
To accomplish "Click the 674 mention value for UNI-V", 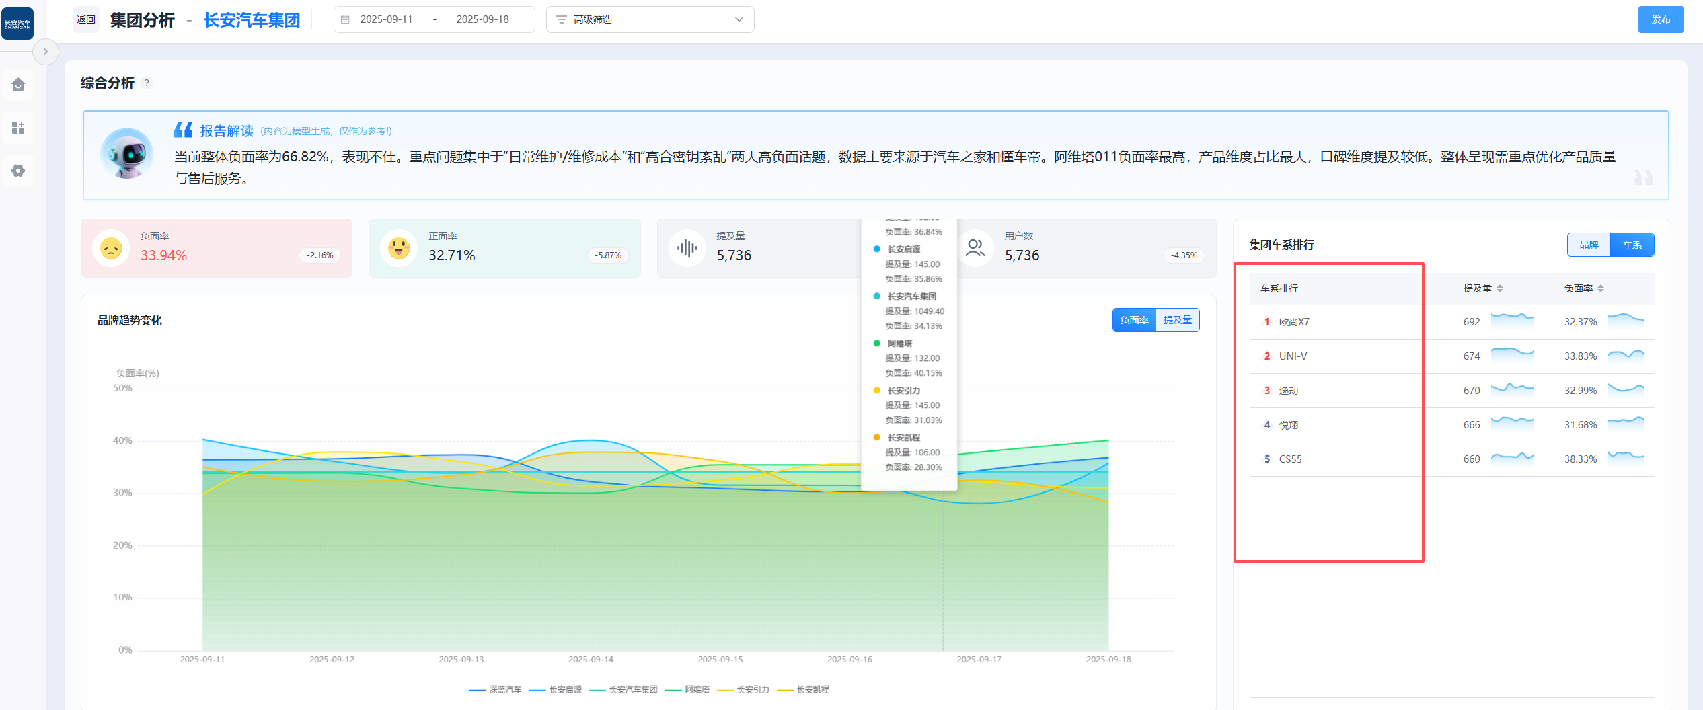I will [1472, 356].
